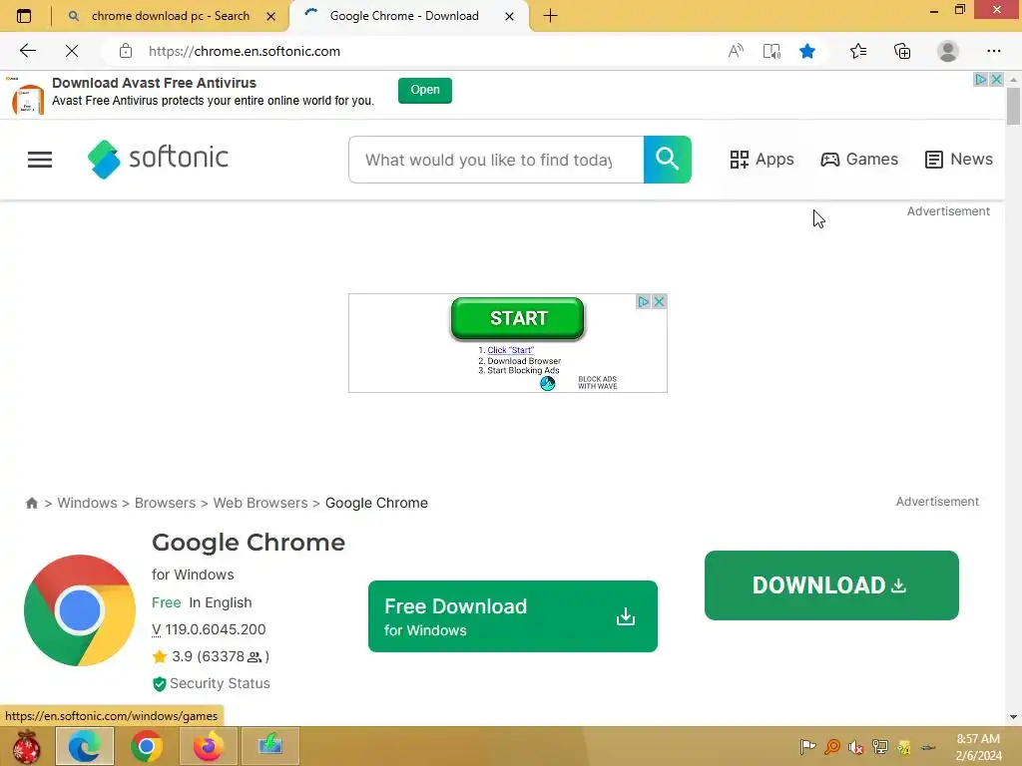Open the Start menu ornament button

26,746
